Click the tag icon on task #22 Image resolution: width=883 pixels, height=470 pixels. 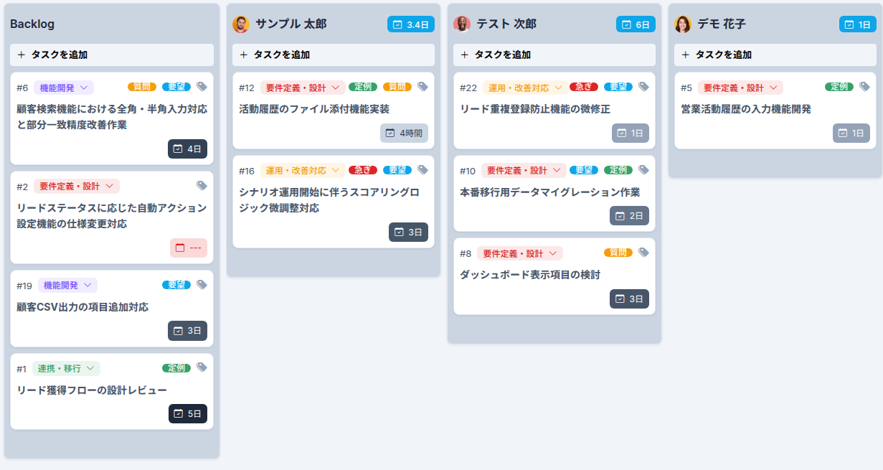point(644,87)
